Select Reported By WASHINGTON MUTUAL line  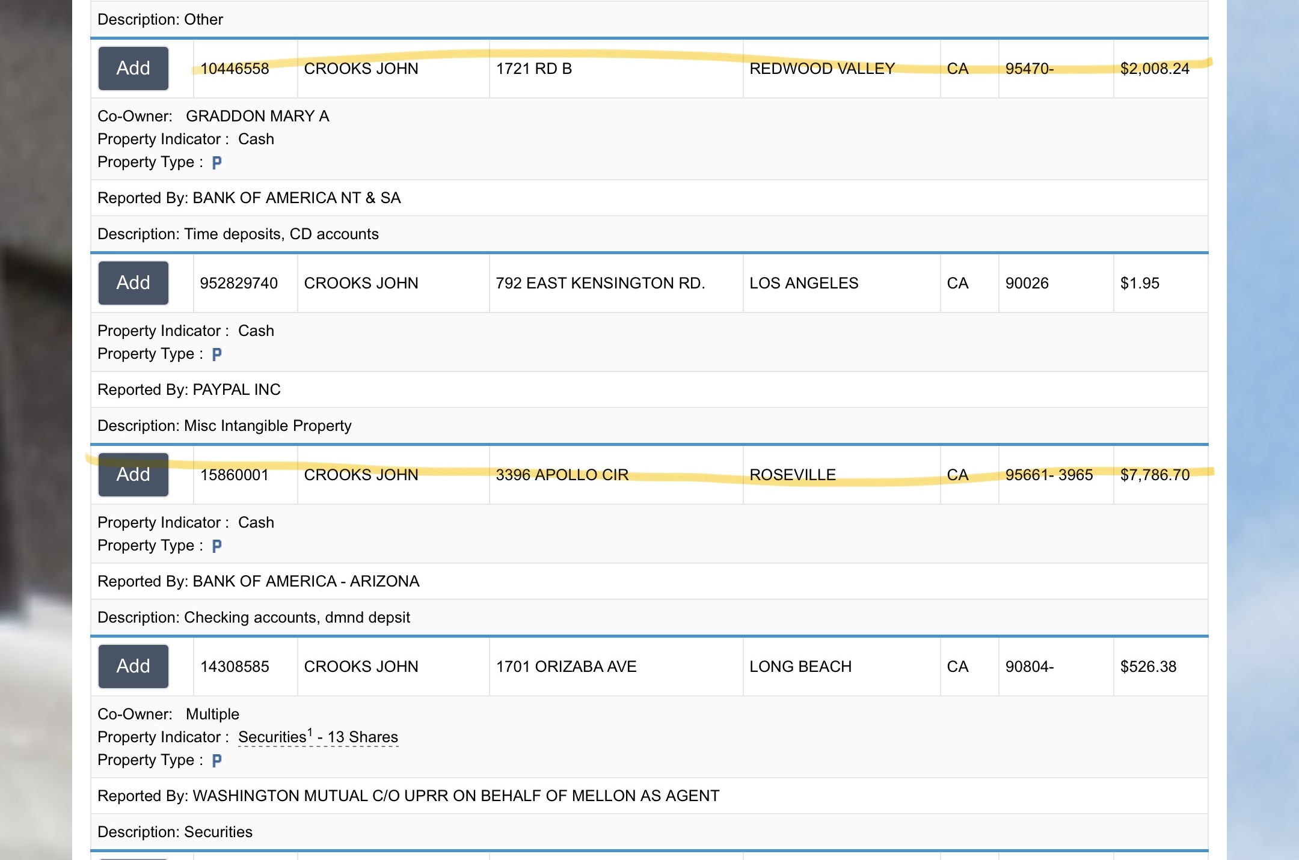[408, 796]
